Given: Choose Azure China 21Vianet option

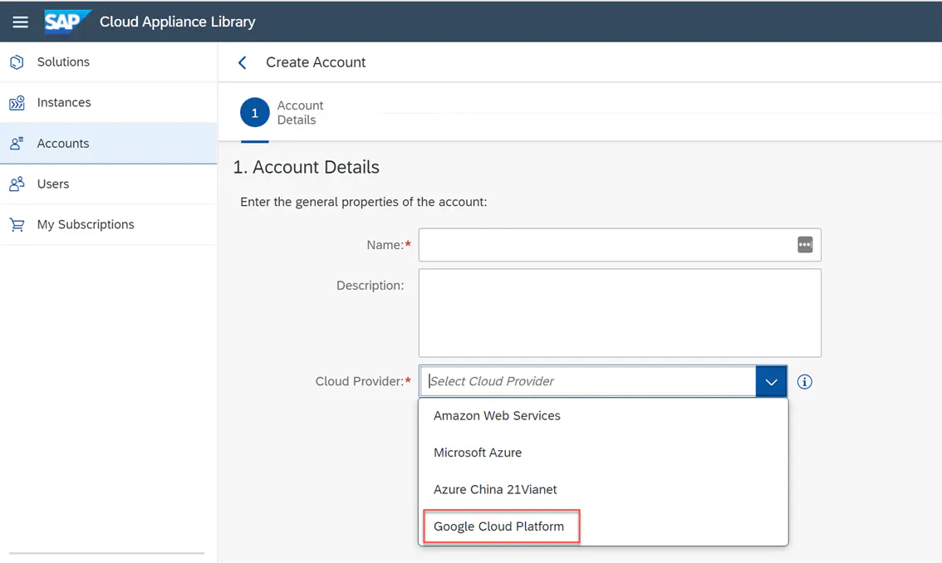Looking at the screenshot, I should (x=603, y=490).
